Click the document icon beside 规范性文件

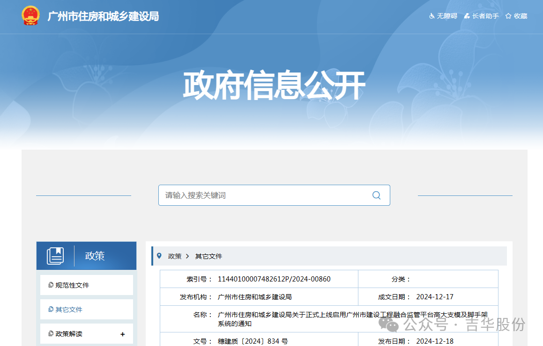coord(51,285)
